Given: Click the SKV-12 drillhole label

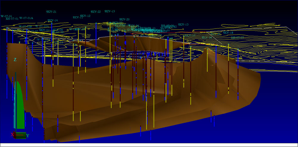Looking at the screenshot, I should pyautogui.click(x=85, y=16).
